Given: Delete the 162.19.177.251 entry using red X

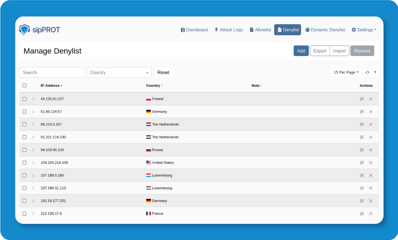Looking at the screenshot, I should coord(371,201).
